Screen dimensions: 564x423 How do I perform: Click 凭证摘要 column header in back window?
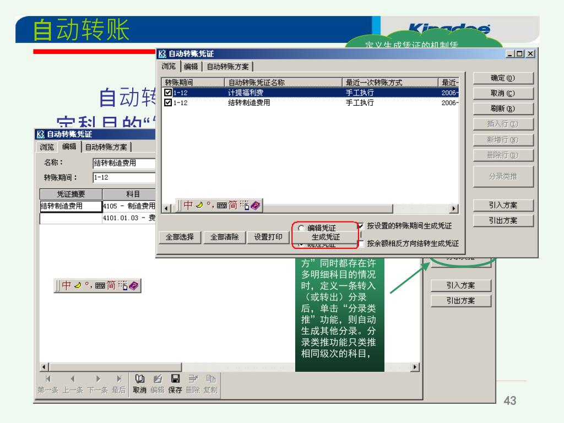(71, 194)
